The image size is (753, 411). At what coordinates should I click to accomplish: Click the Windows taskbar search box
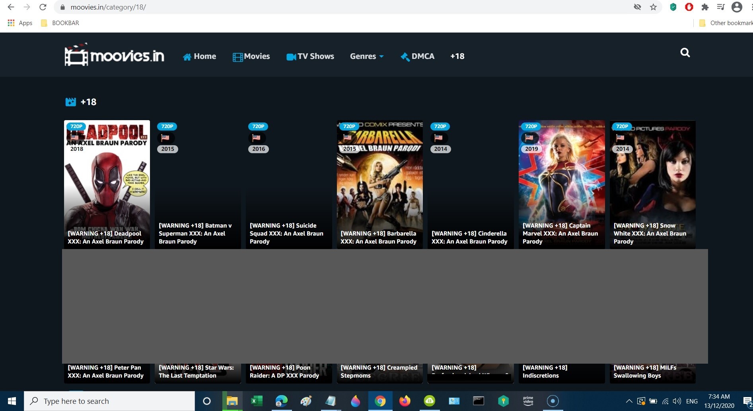(109, 401)
